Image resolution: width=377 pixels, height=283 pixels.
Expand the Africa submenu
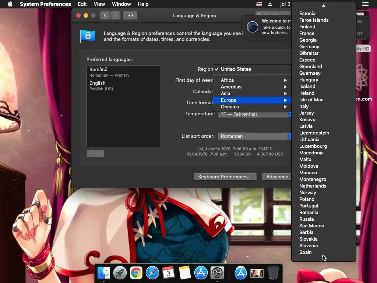pyautogui.click(x=252, y=80)
